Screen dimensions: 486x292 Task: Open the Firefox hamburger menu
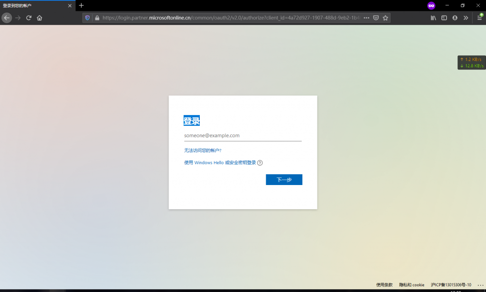[480, 18]
